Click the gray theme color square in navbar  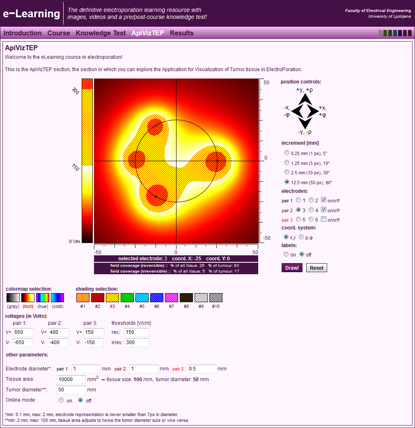pyautogui.click(x=380, y=33)
